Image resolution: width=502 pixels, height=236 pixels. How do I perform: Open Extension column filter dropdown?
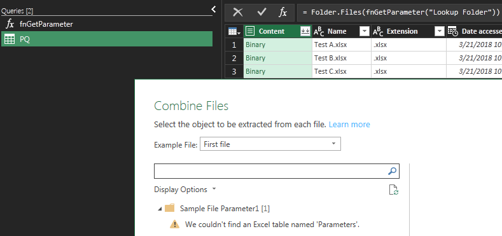coord(440,31)
